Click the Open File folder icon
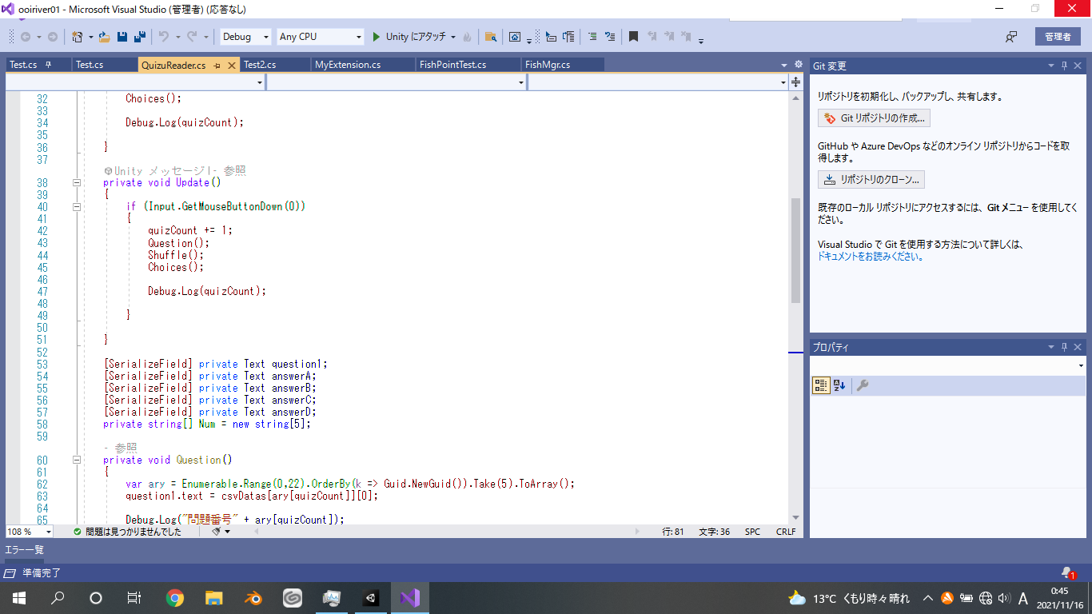The height and width of the screenshot is (614, 1092). [x=104, y=37]
